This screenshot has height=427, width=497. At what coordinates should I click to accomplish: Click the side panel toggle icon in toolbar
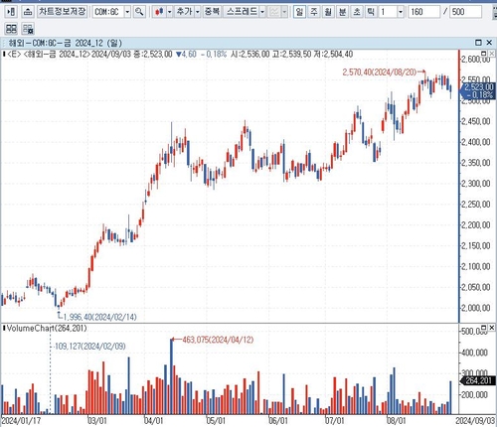(11, 12)
